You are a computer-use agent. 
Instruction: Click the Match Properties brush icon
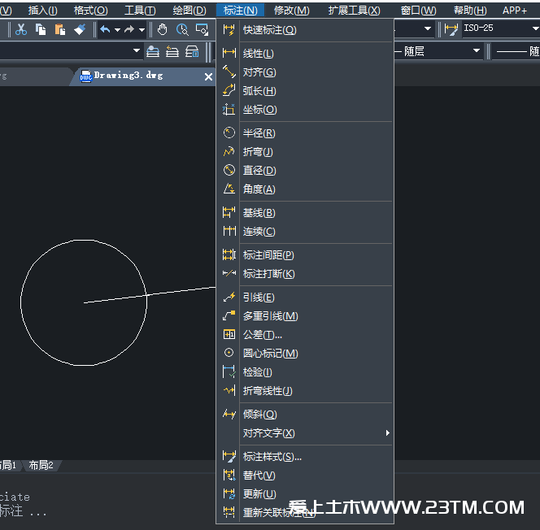coord(80,29)
